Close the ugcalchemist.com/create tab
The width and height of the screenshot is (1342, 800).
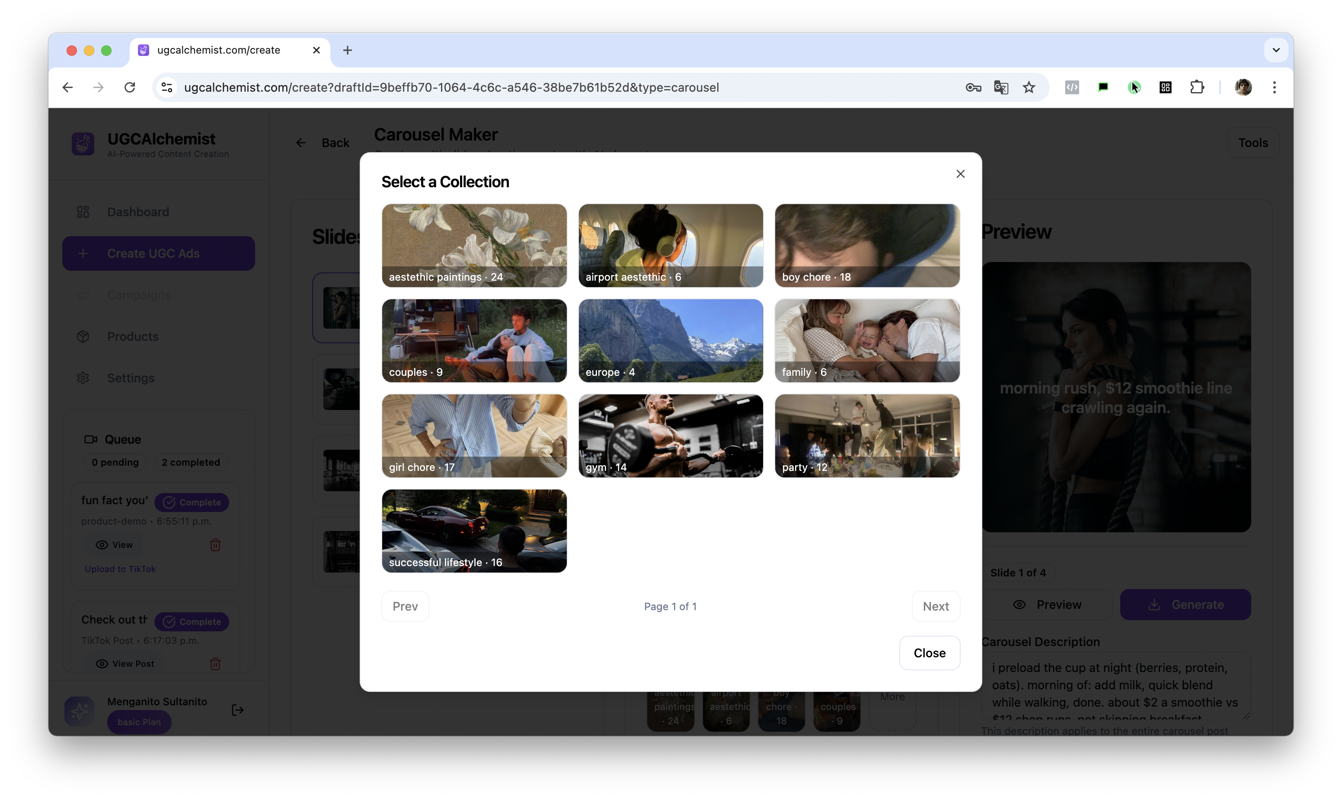[x=316, y=50]
